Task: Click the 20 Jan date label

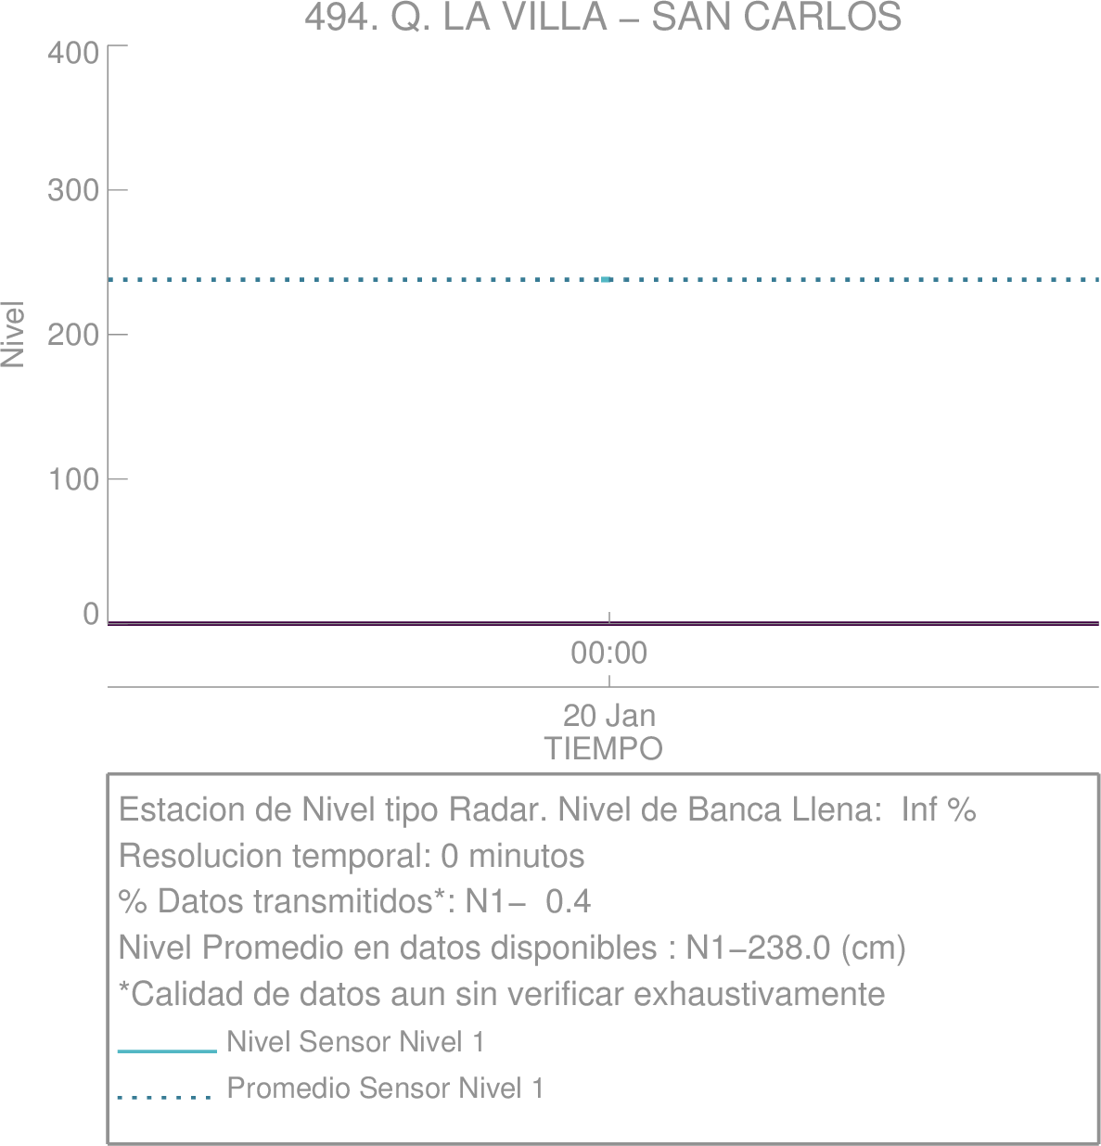Action: tap(609, 716)
